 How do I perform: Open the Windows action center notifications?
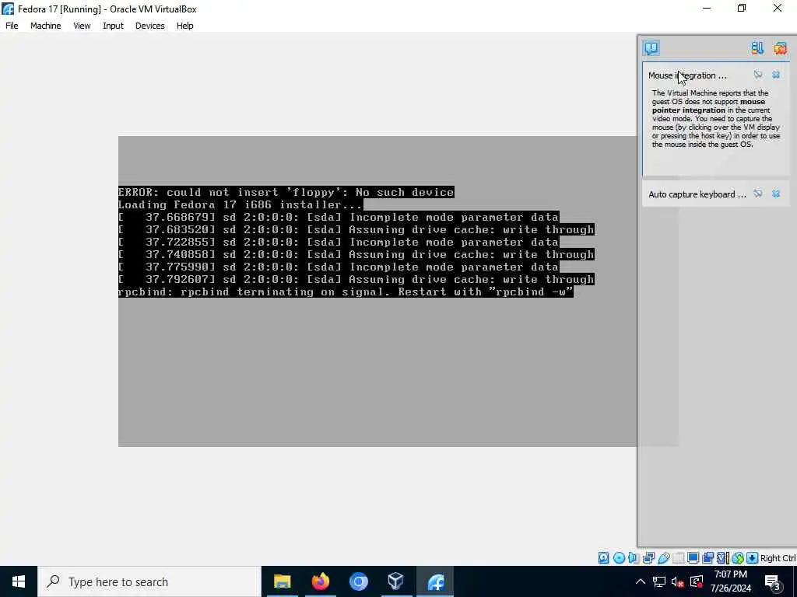(x=773, y=581)
